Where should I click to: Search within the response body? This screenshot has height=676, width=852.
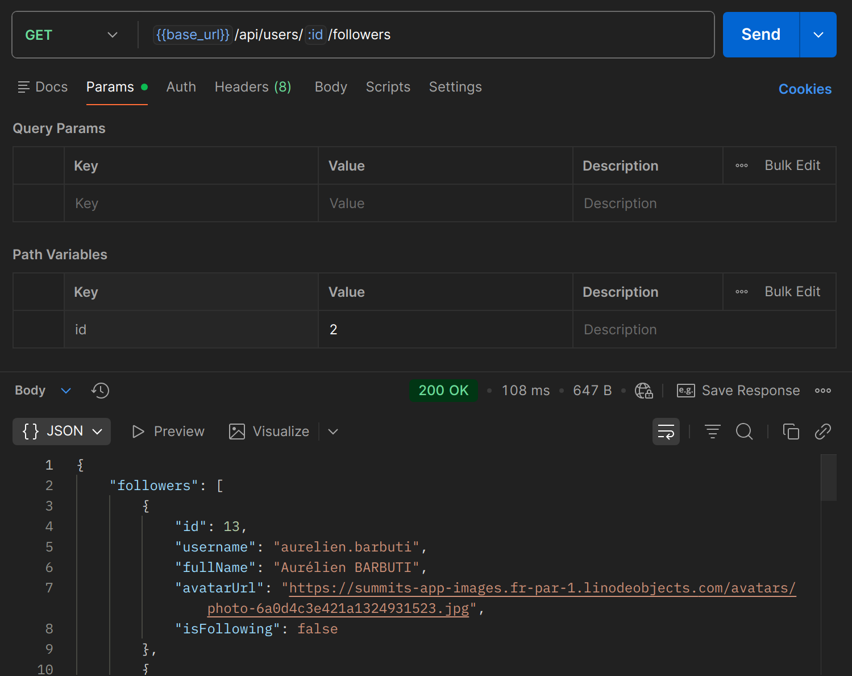point(745,432)
